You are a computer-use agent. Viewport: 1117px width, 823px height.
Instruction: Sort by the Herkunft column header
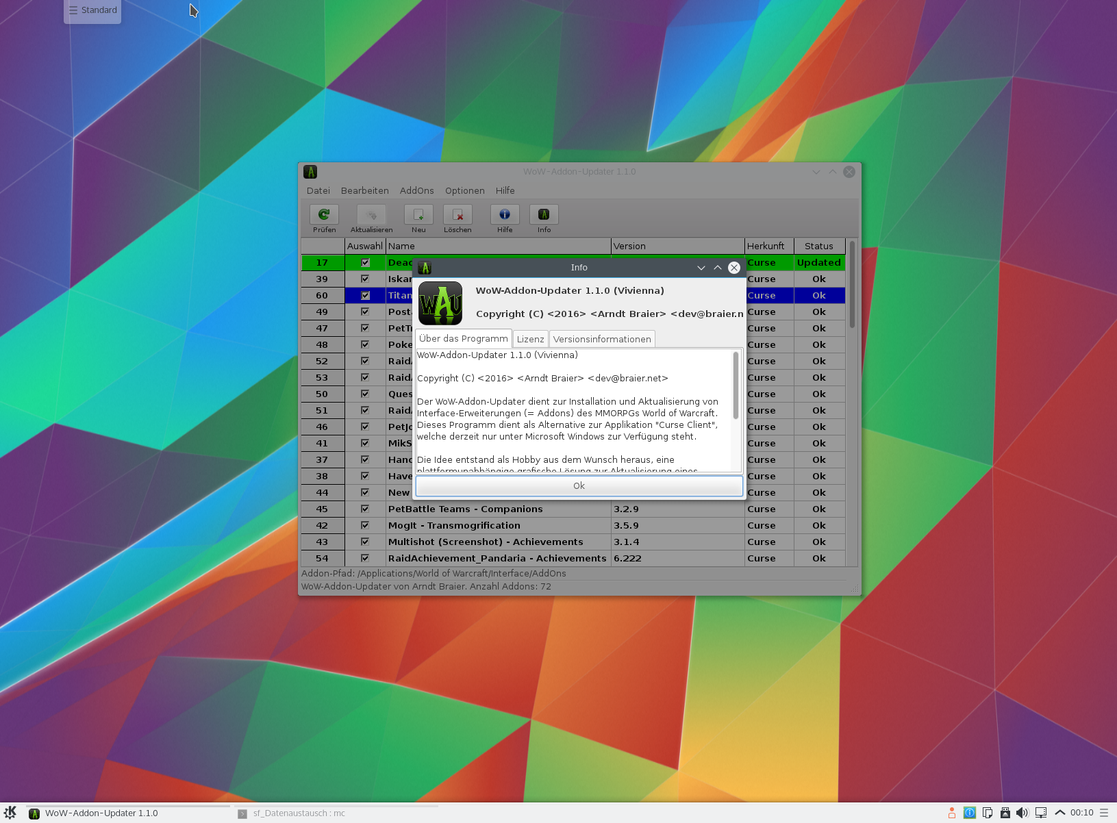pos(770,246)
